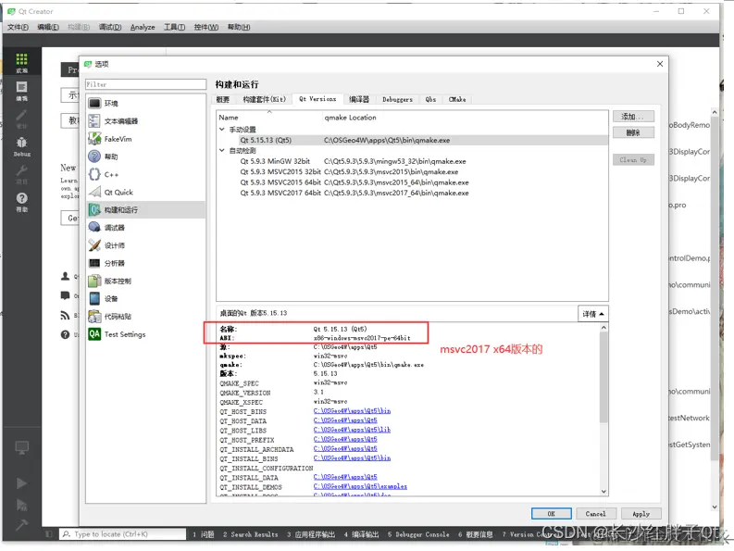
Task: Select Qt 5.9.3 MSVC2015 64bit row
Action: pos(412,182)
